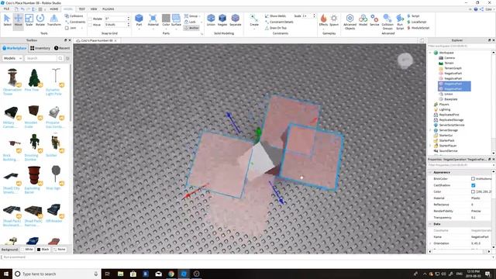Collapse the Workspace tree node

coord(431,53)
